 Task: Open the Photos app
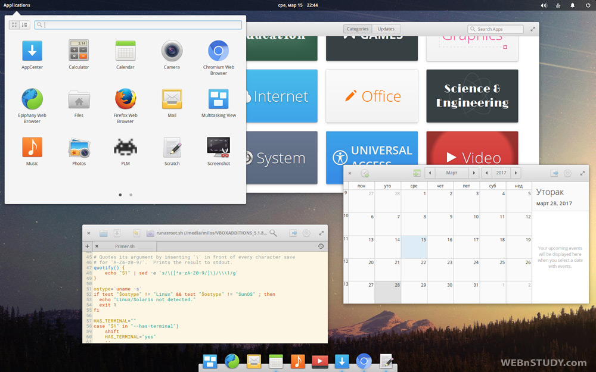(x=79, y=148)
